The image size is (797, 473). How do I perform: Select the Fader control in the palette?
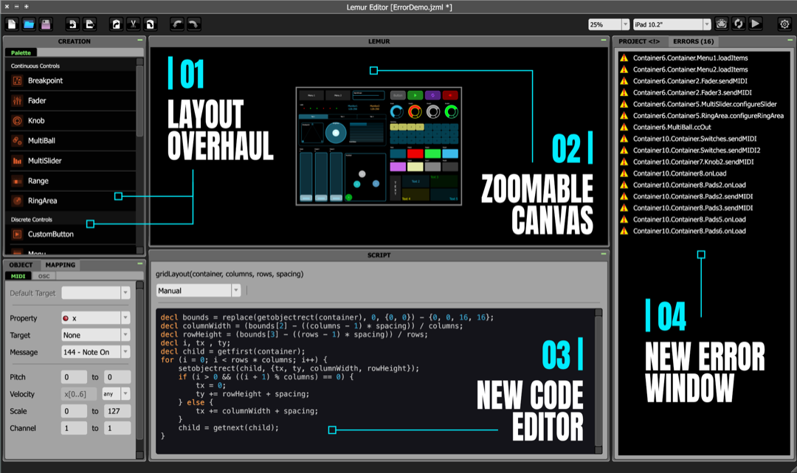pyautogui.click(x=72, y=100)
